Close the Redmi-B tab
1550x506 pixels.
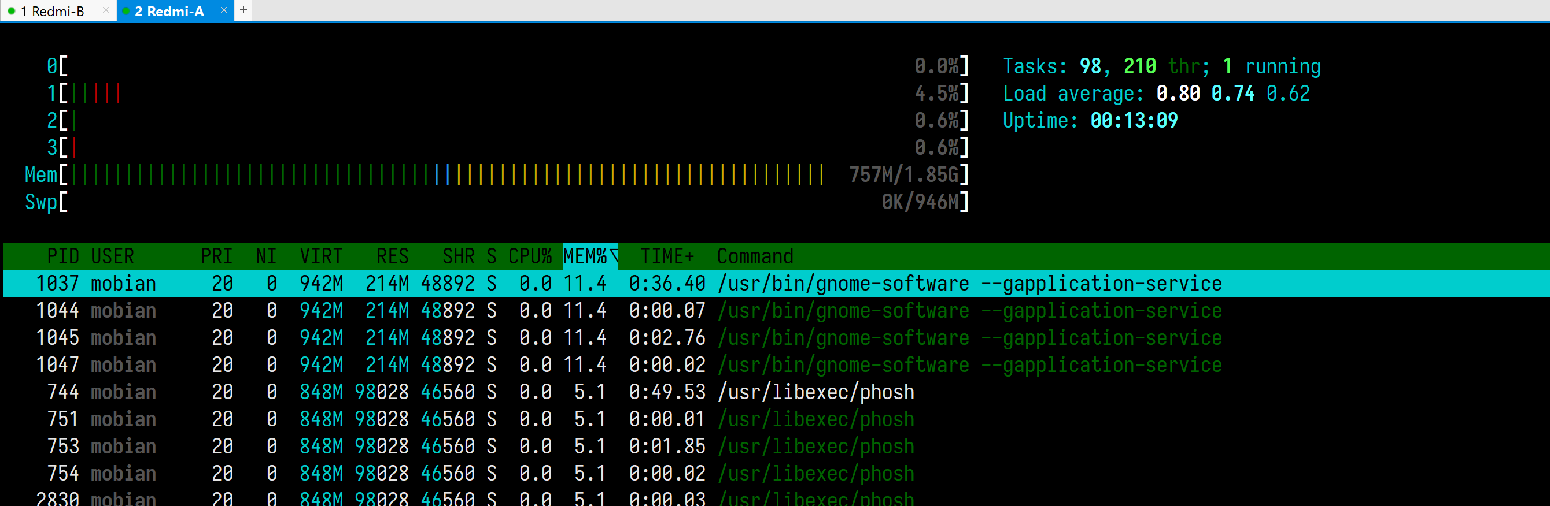click(106, 10)
